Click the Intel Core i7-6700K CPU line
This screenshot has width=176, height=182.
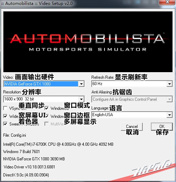pos(58,144)
